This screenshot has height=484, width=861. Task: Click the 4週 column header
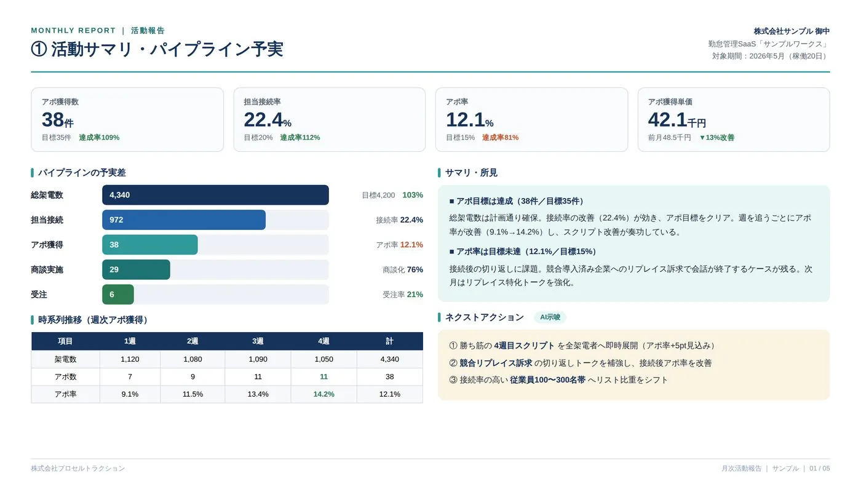click(324, 341)
